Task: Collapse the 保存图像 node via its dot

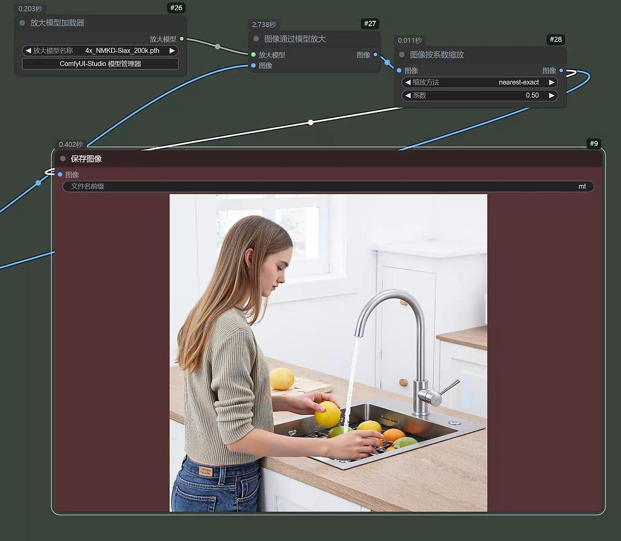Action: [x=63, y=159]
